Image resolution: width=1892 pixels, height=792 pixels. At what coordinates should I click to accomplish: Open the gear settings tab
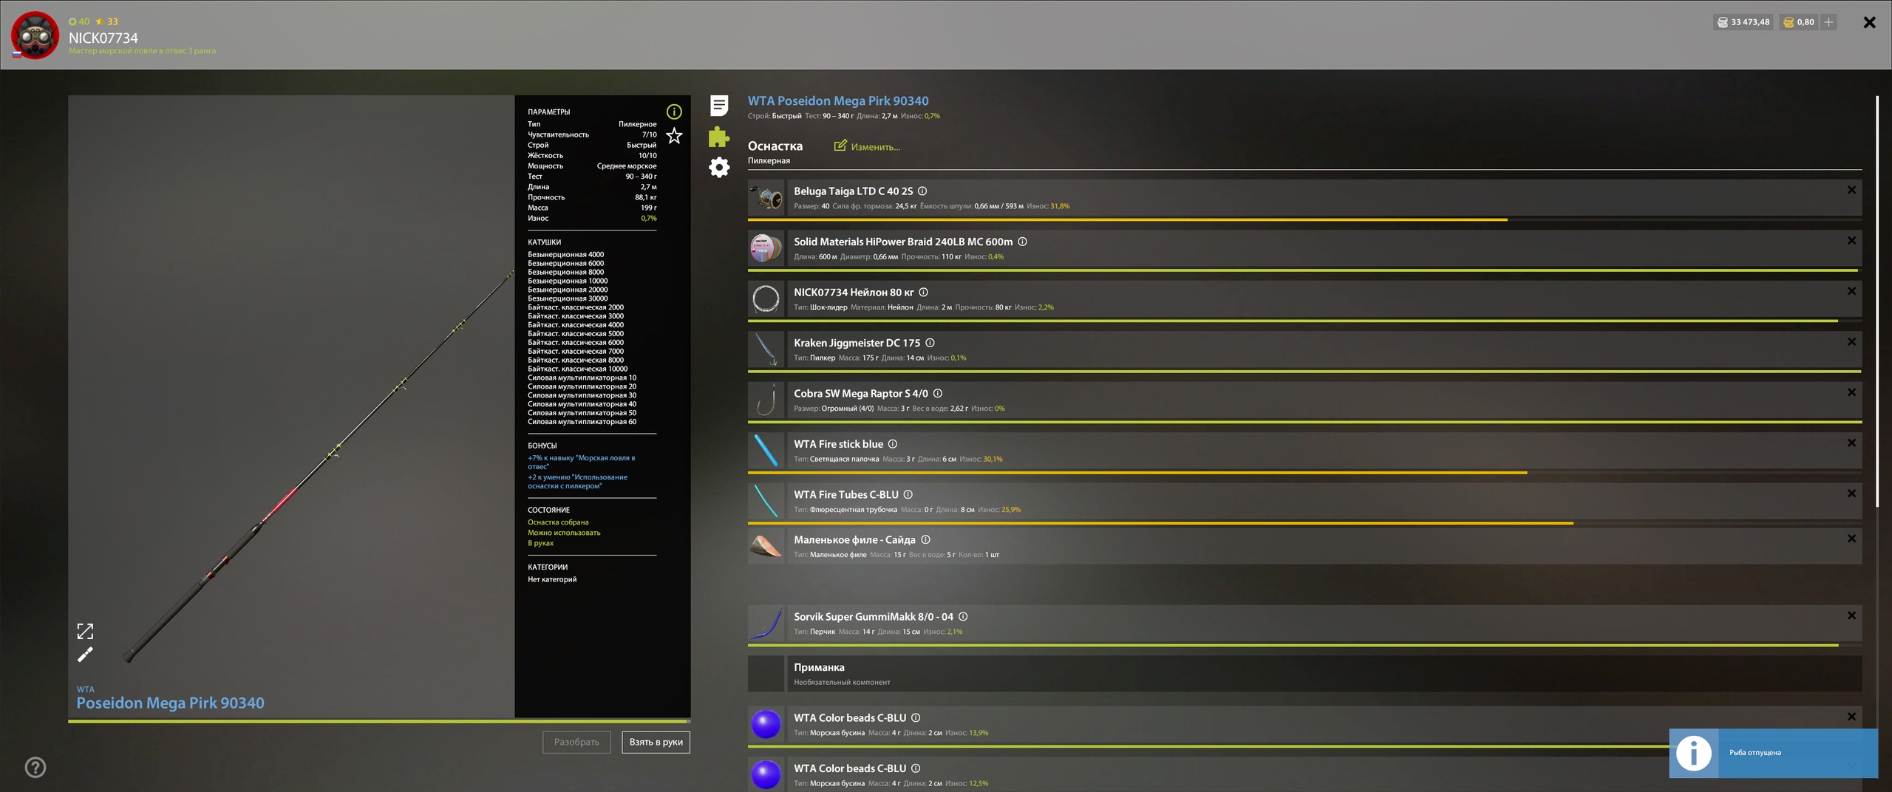(x=719, y=167)
